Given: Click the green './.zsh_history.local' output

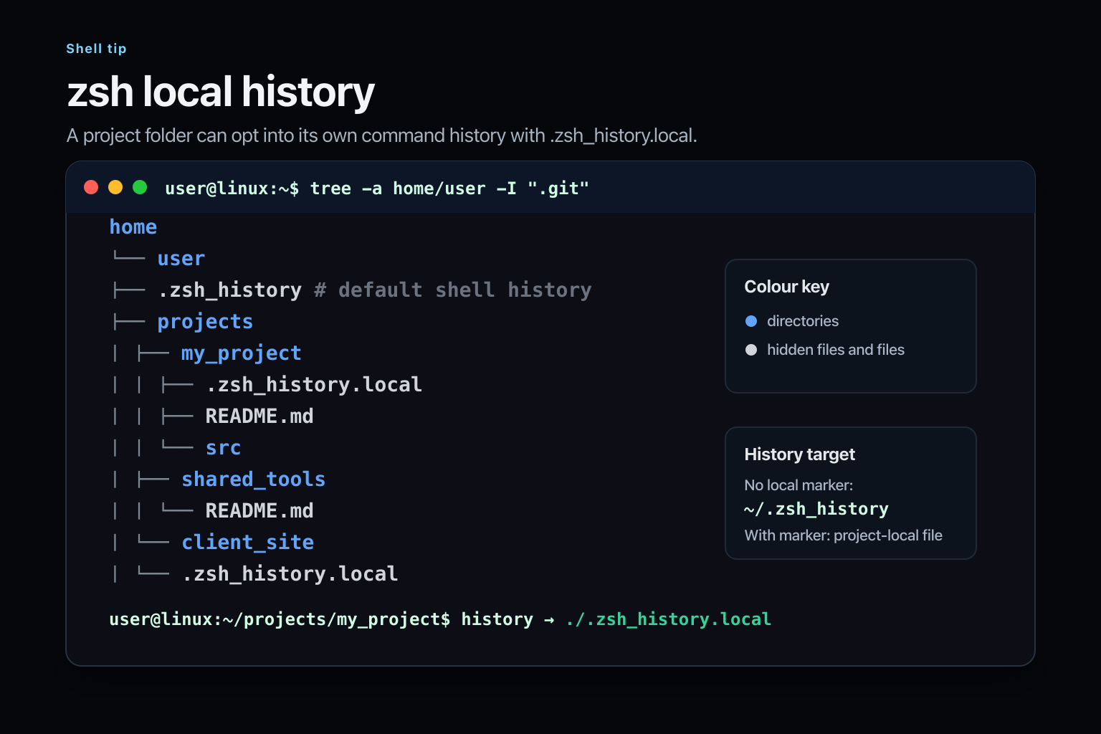Looking at the screenshot, I should (668, 619).
